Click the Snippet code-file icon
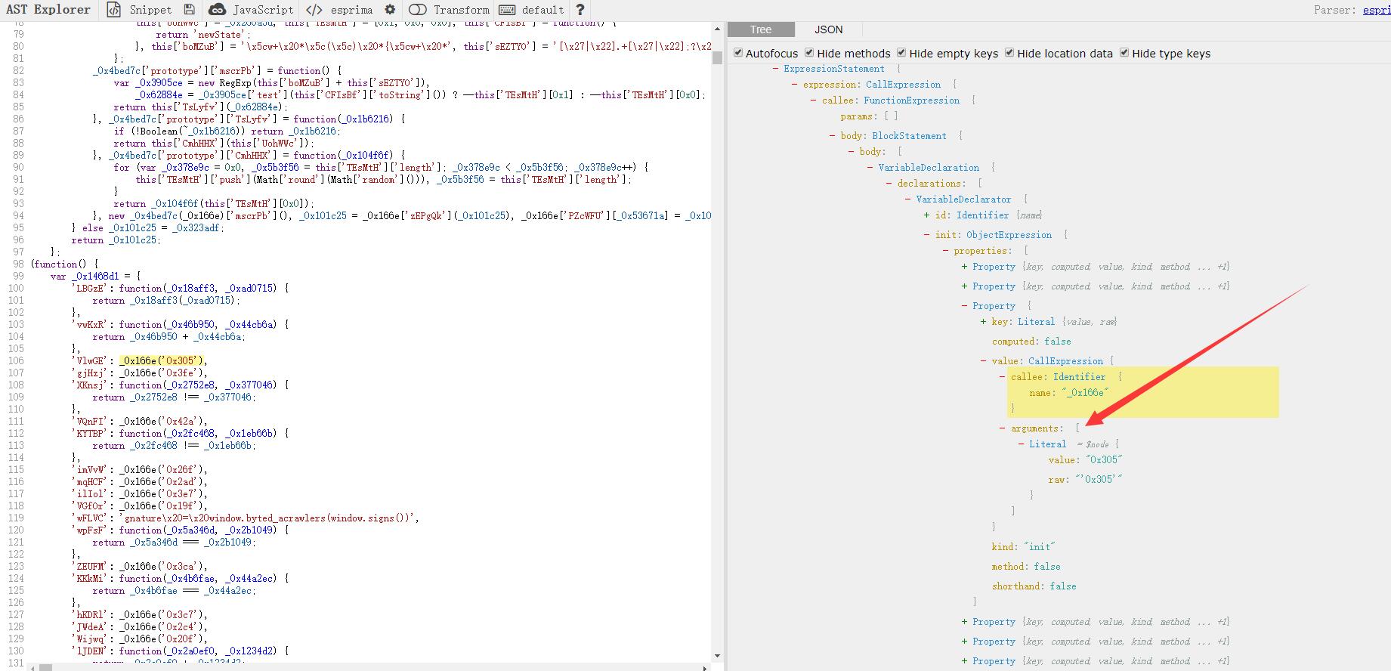Image resolution: width=1391 pixels, height=671 pixels. tap(113, 10)
